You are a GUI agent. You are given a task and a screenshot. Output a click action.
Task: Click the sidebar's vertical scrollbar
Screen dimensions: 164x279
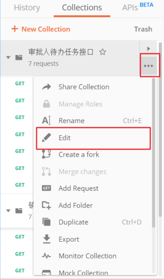click(160, 129)
